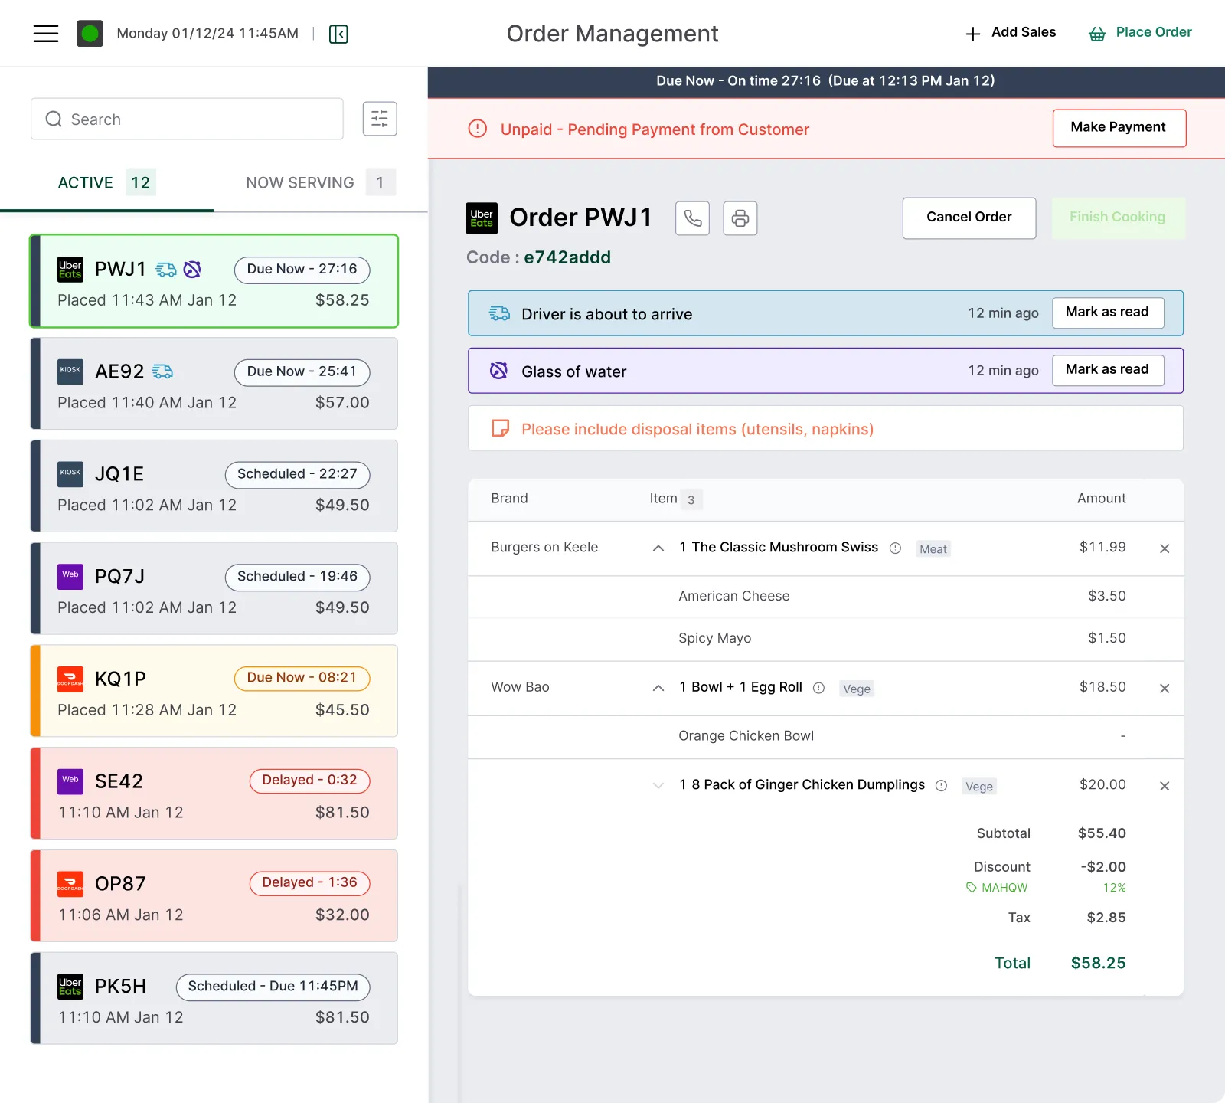Click Scheduled - Due 11:45PM badge
This screenshot has height=1103, width=1225.
[273, 987]
